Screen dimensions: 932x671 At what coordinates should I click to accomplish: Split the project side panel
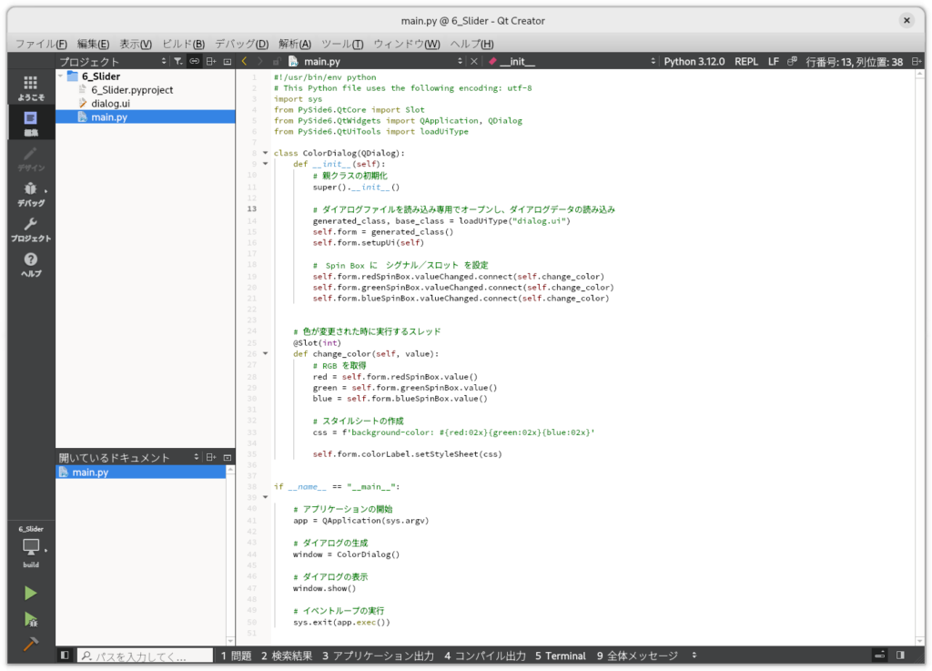211,61
